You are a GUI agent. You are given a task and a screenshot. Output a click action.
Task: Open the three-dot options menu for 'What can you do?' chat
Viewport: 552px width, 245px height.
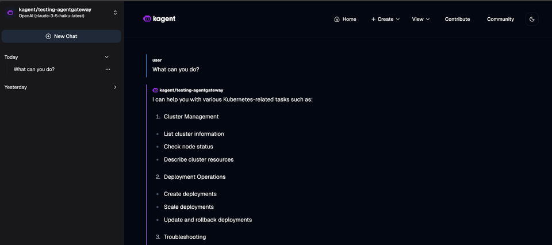tap(108, 70)
